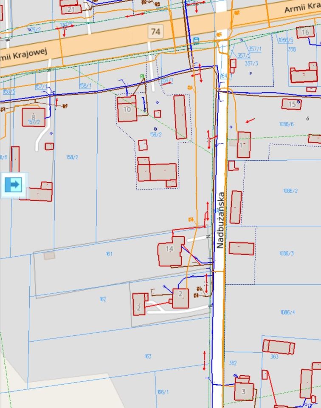Image resolution: width=321 pixels, height=408 pixels.
Task: Select the Nadbużańska street label
Action: 220,220
